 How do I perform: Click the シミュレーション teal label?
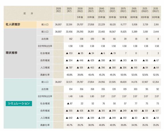coord(19,104)
